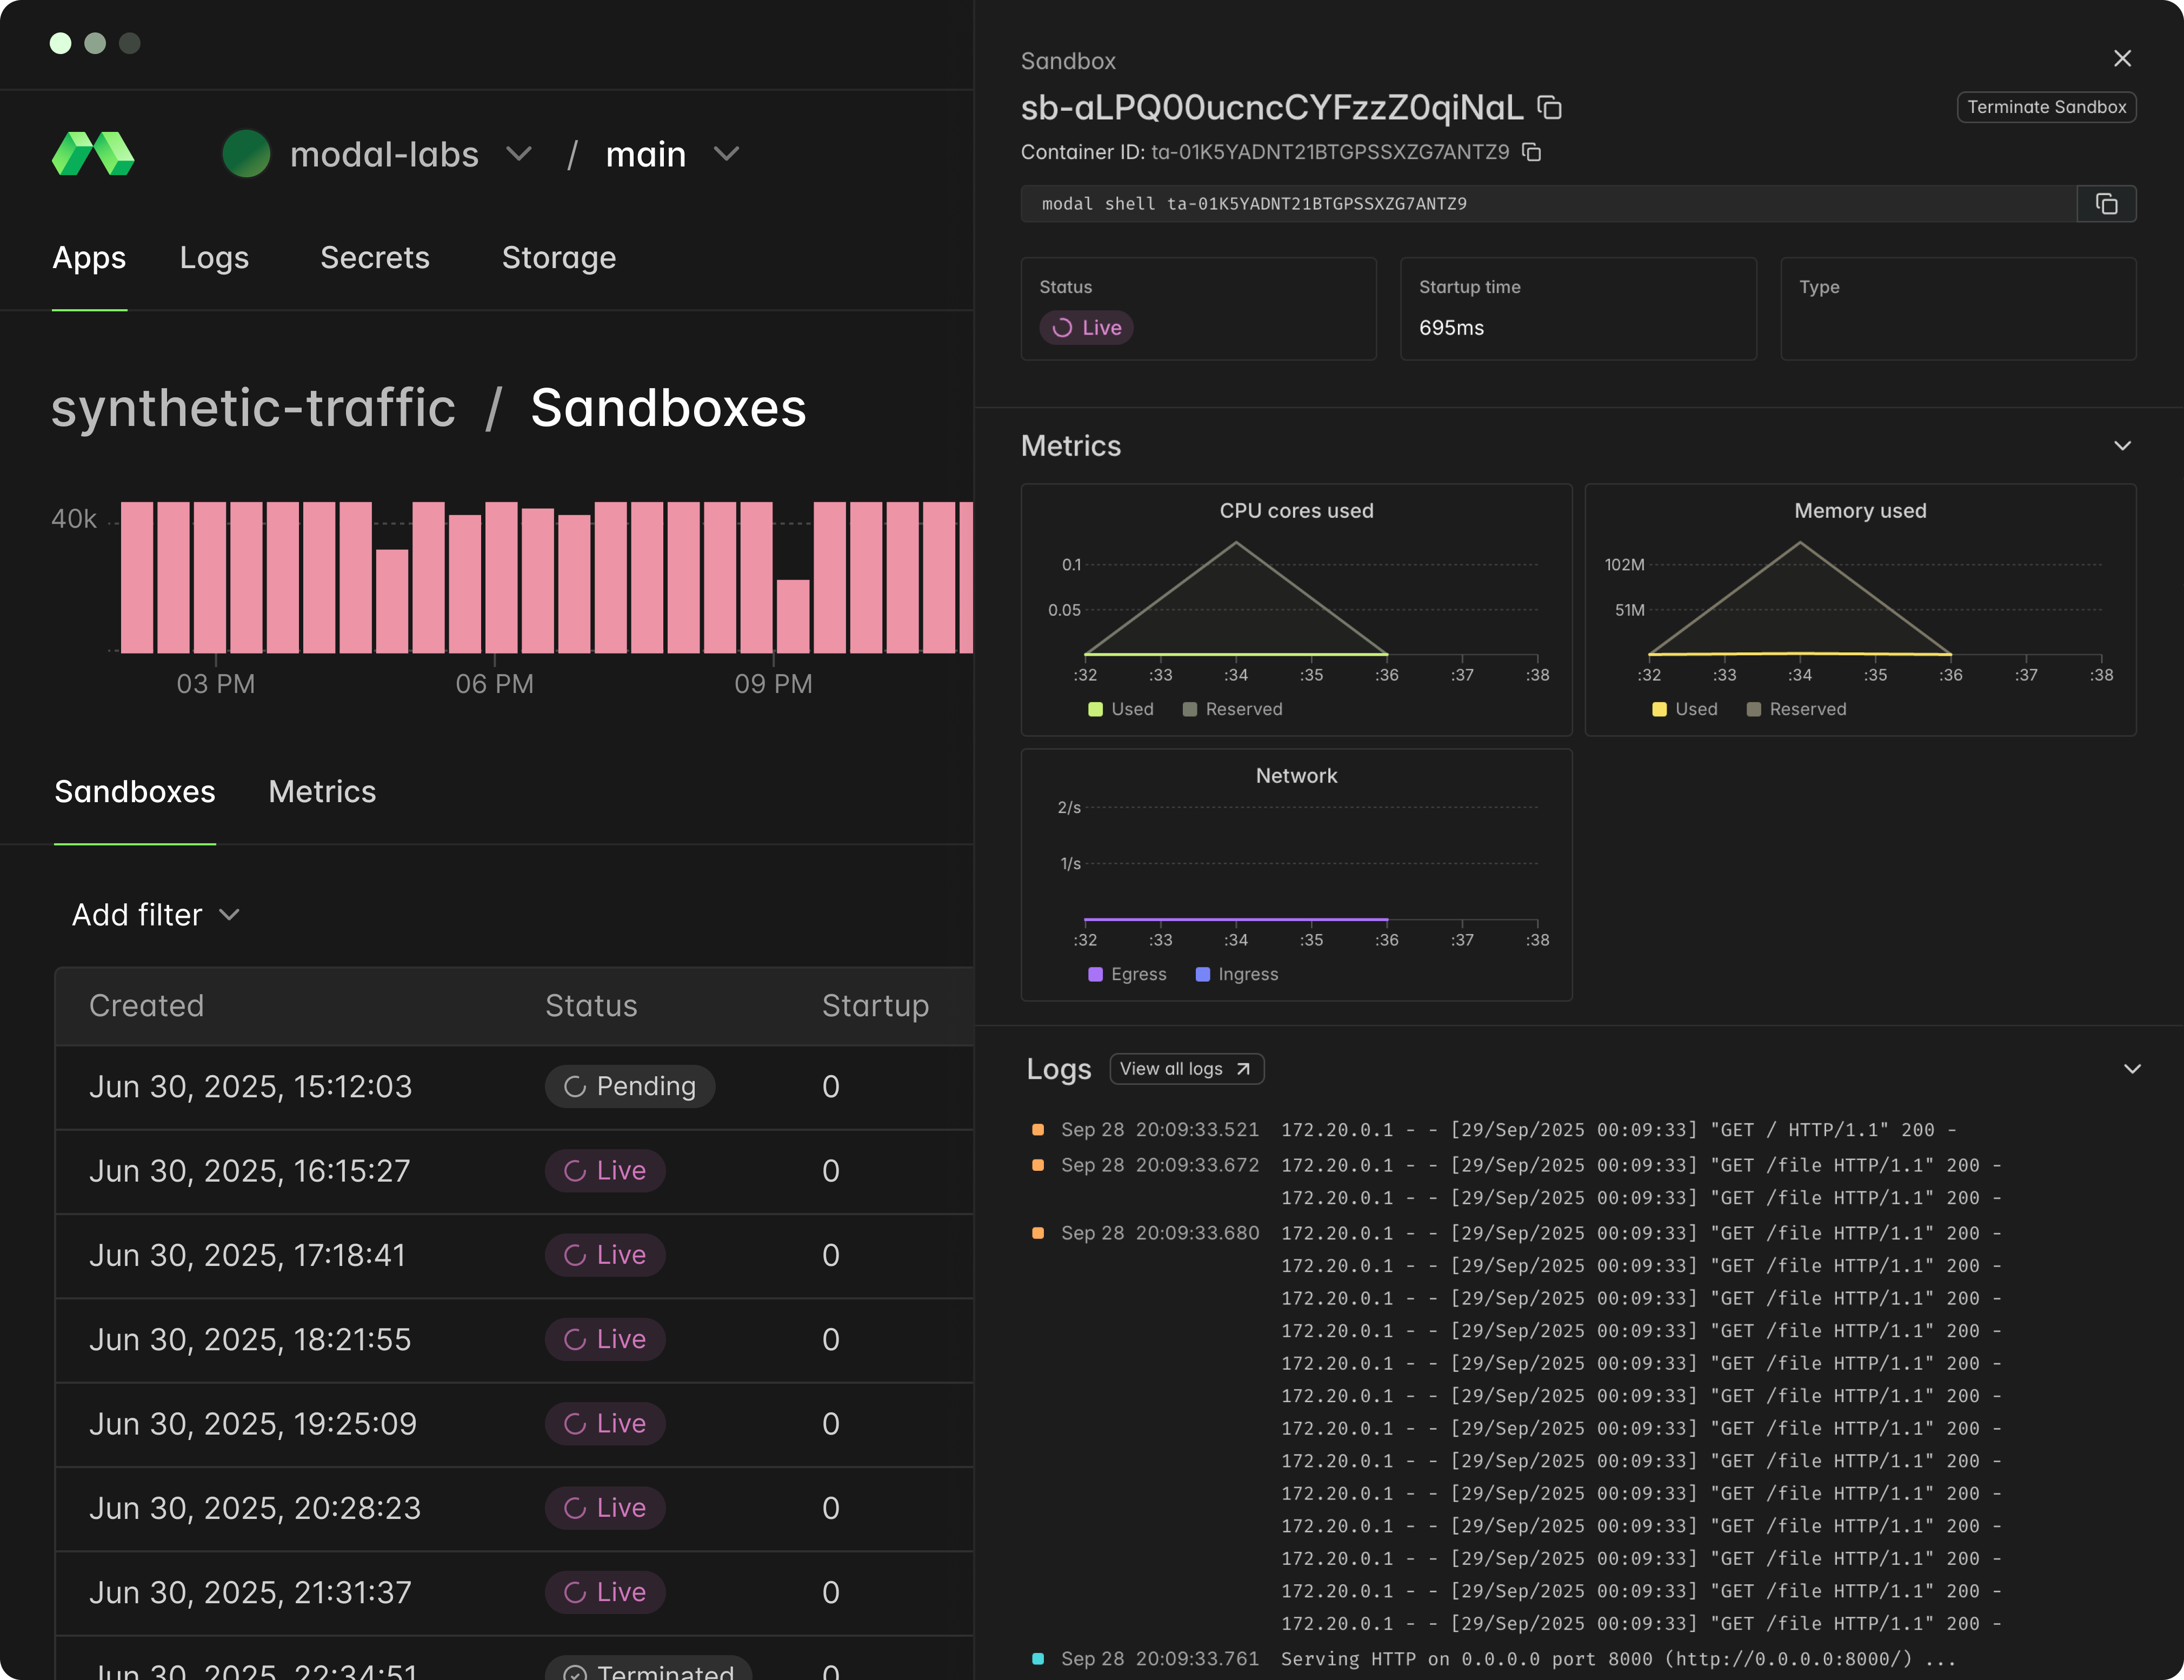Click the modal-labs workspace avatar
Screen dimensions: 2184x1680
[x=246, y=154]
